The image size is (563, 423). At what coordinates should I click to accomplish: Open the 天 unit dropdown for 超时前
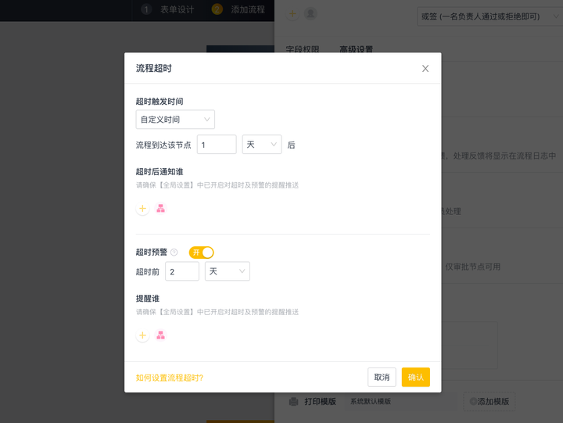click(228, 271)
